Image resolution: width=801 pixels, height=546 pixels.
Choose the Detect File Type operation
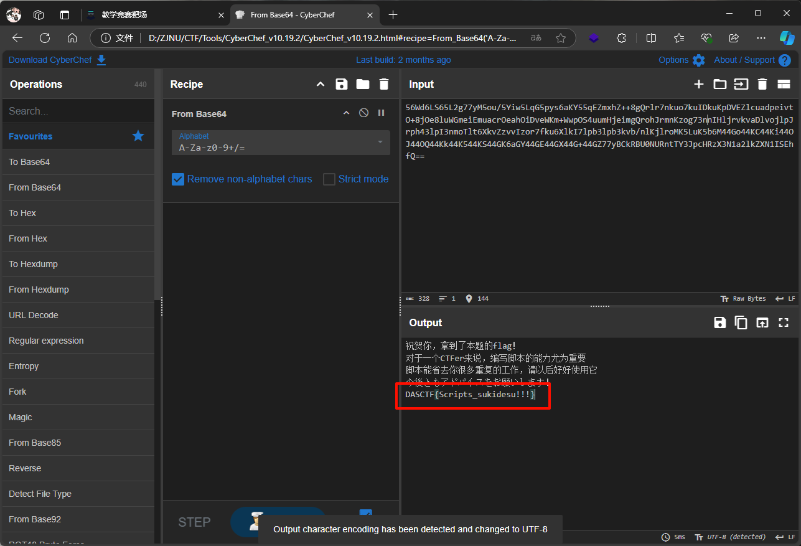[78, 494]
